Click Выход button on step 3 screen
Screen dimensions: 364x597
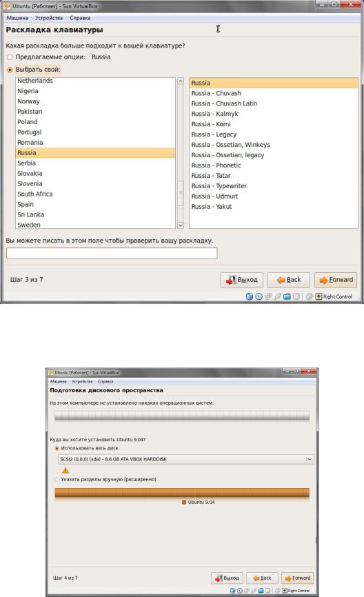[x=242, y=280]
